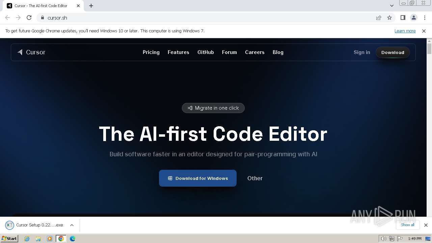432x243 pixels.
Task: Click the taskbar clock showing 1:49 PM
Action: (414, 239)
